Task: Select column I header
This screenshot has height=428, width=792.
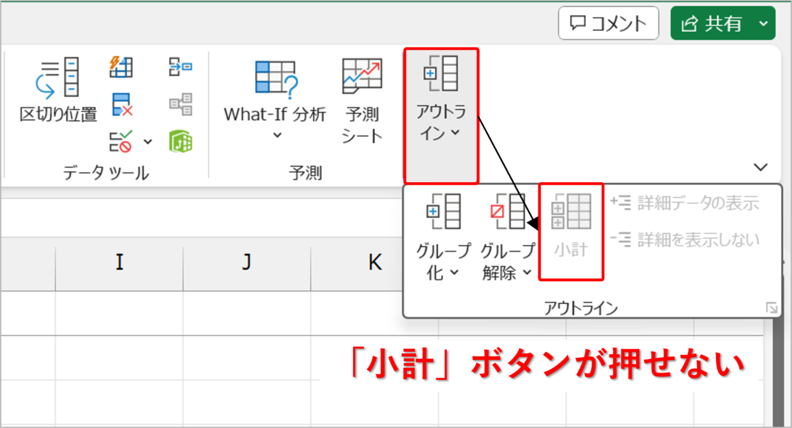Action: [119, 263]
